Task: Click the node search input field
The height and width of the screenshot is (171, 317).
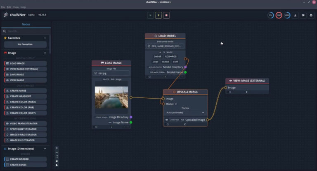Action: point(26,31)
